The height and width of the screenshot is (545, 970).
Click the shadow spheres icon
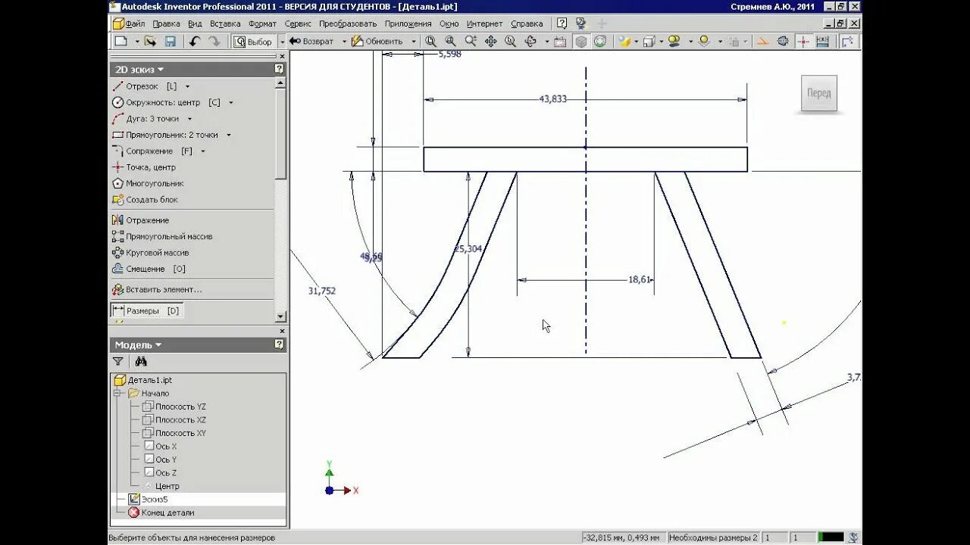[x=673, y=41]
